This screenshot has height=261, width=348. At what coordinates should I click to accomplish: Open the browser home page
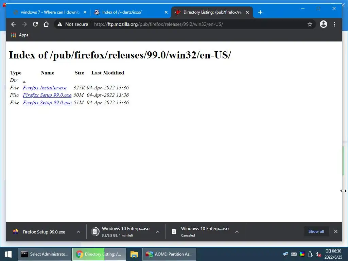(x=46, y=24)
